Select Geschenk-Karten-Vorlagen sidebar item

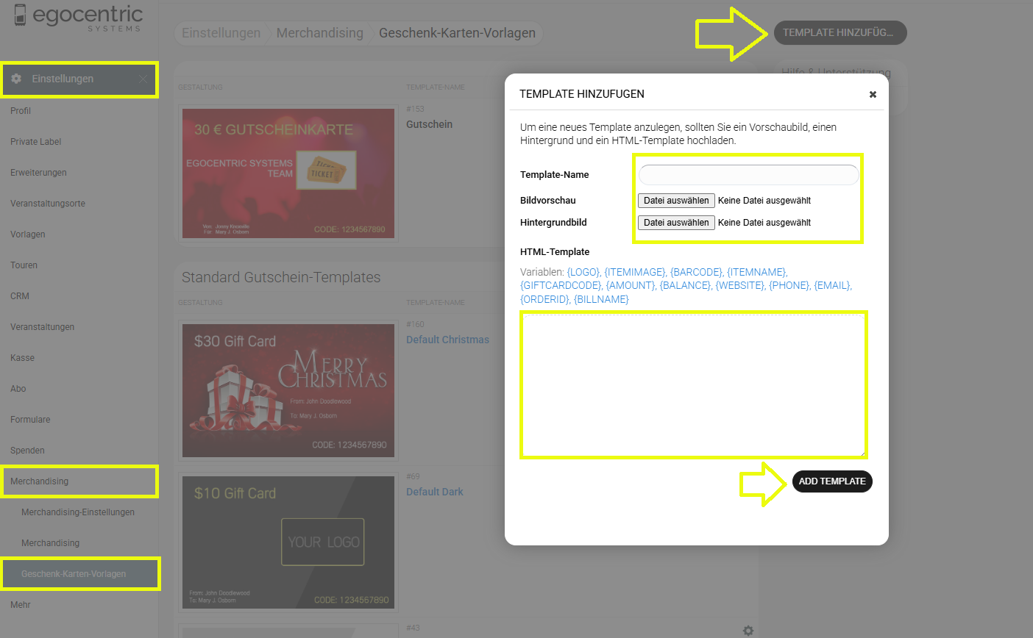[74, 574]
